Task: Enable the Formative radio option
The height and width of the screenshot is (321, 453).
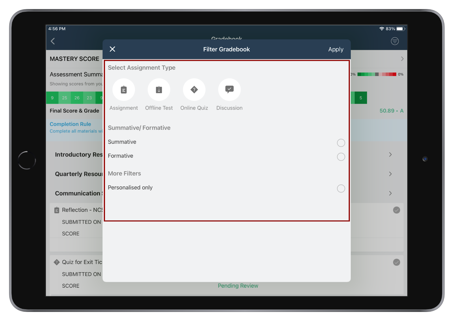Action: click(x=341, y=157)
